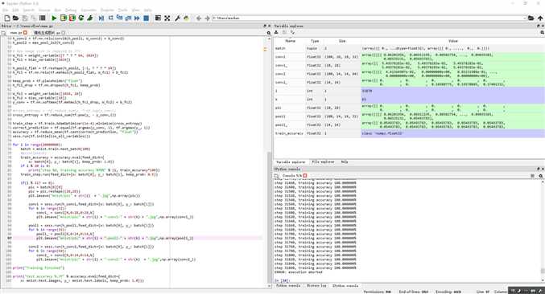Stop current console command
Screen dimensions: 545x294
[x=532, y=176]
